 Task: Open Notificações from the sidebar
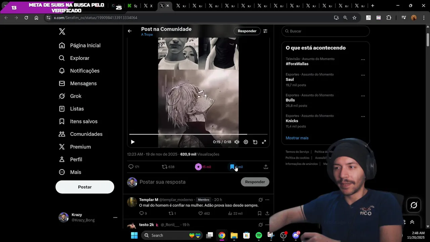79,71
